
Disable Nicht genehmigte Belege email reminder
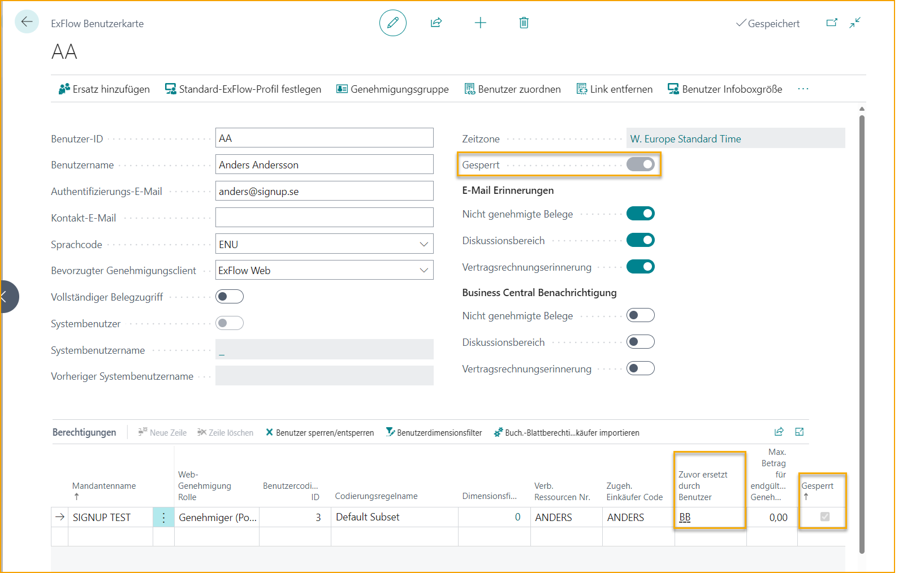[x=641, y=214]
